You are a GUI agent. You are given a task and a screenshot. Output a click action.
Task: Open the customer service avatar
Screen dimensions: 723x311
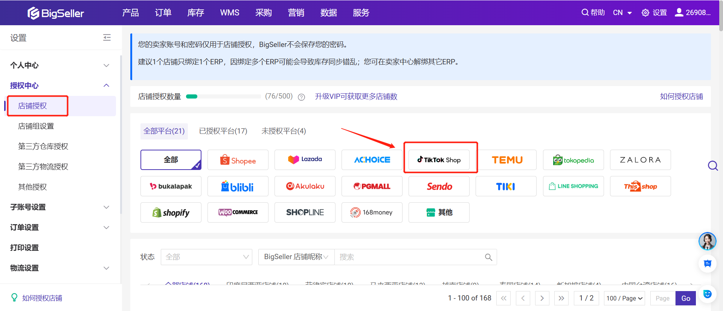coord(707,241)
